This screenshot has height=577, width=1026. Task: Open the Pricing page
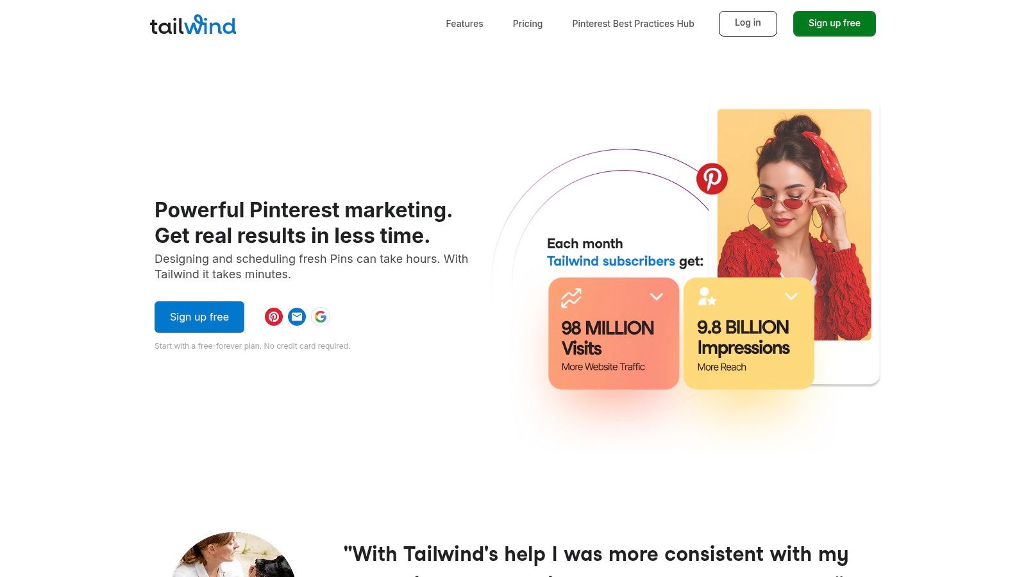[x=528, y=24]
